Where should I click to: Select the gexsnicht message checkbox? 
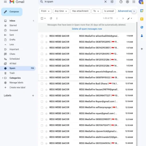pyautogui.click(x=42, y=72)
